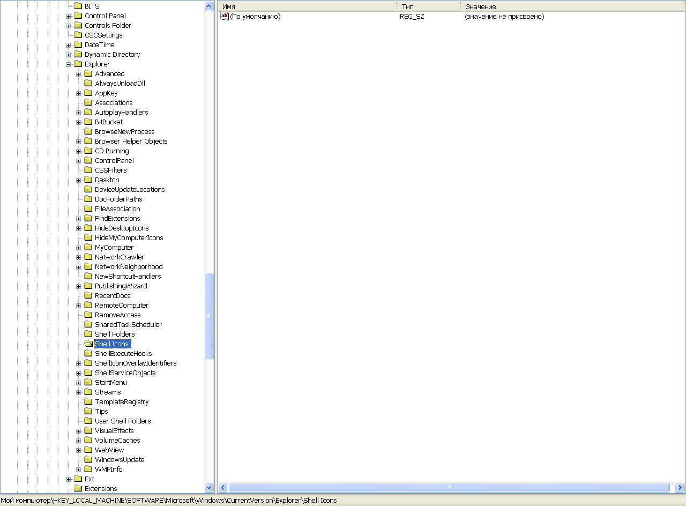Collapse the Explorer key
Image resolution: width=686 pixels, height=506 pixels.
(x=69, y=64)
